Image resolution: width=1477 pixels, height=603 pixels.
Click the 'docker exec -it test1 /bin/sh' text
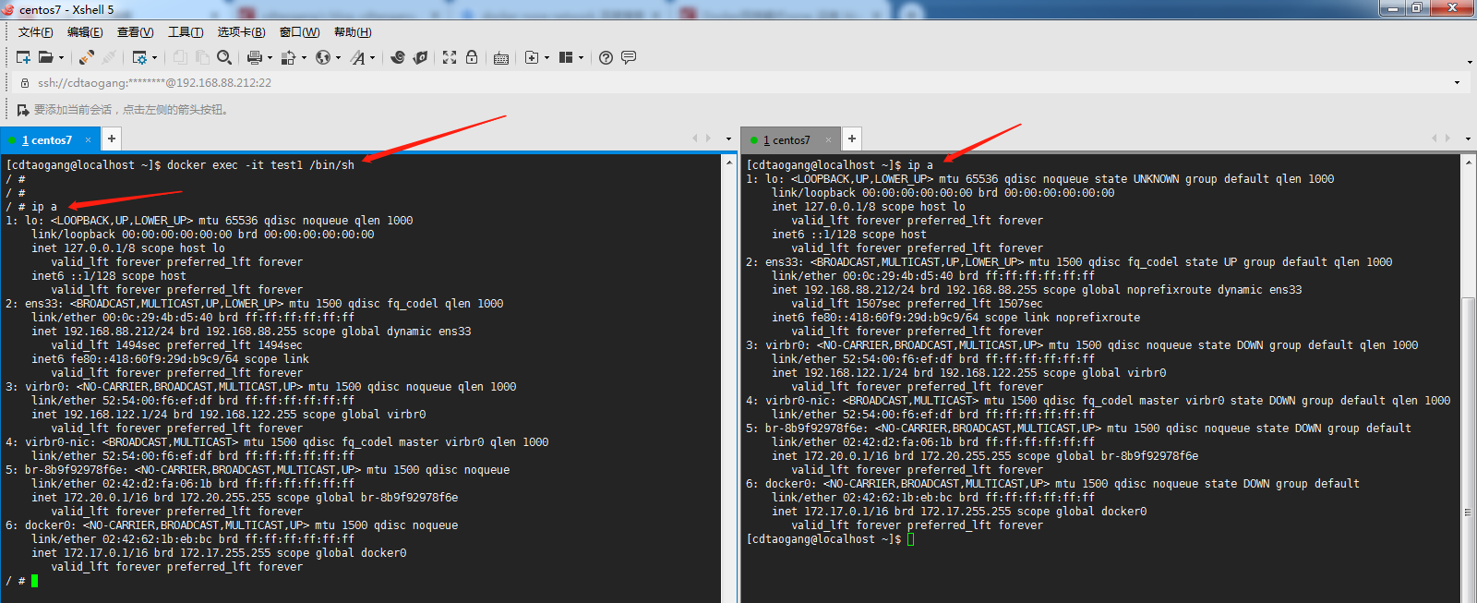click(x=260, y=165)
